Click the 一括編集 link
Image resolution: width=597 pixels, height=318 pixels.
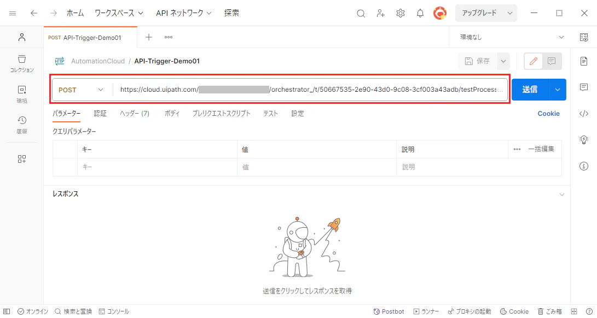click(x=541, y=149)
